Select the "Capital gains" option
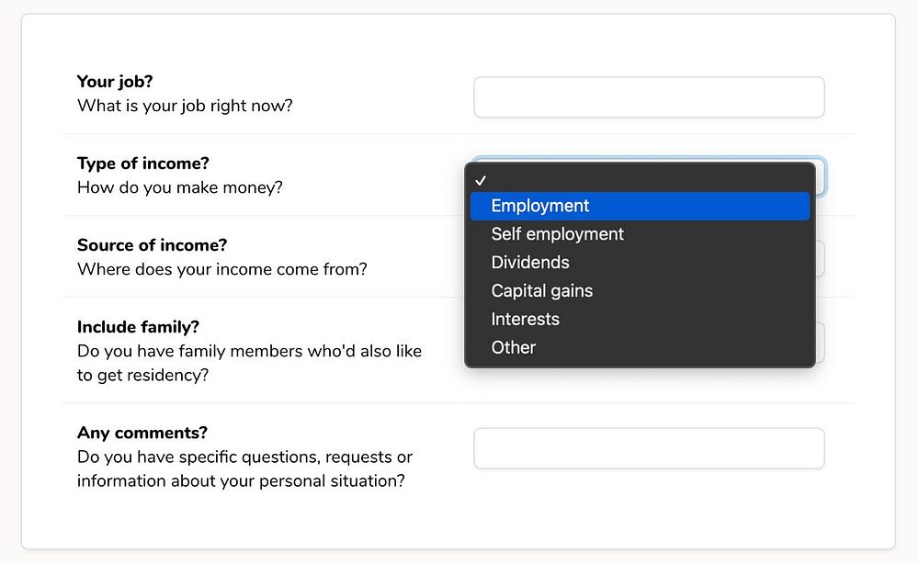Screen dimensions: 919x564 point(542,291)
